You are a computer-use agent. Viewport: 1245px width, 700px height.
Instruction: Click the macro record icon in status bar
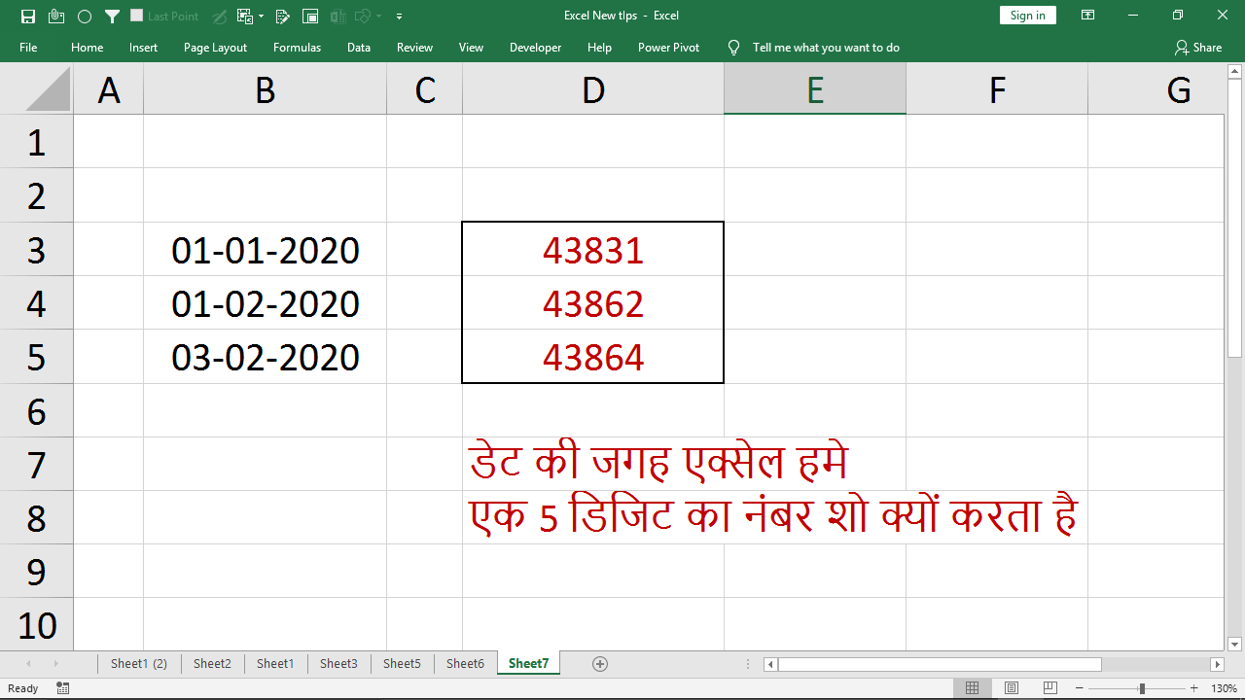click(62, 687)
